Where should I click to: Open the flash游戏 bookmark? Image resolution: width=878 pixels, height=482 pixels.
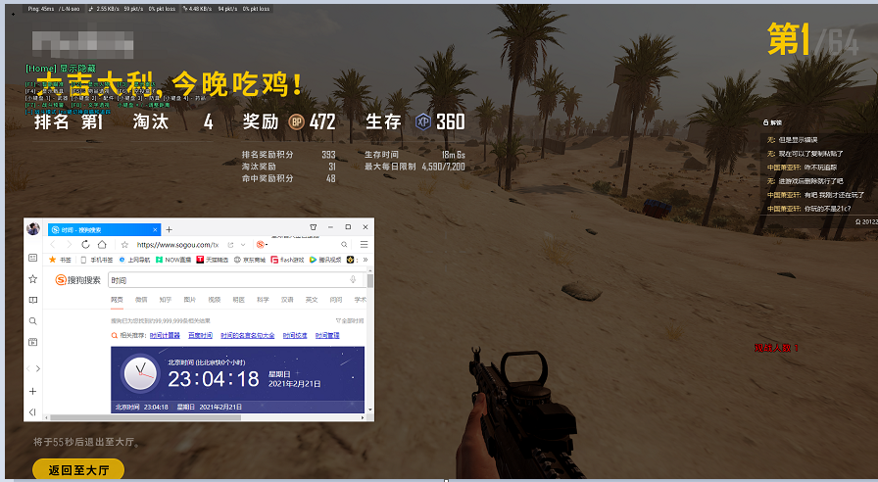[x=287, y=260]
